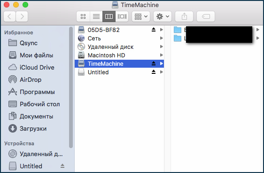Select Сеть in the column list
Screen dimensions: 264x173
[x=119, y=39]
